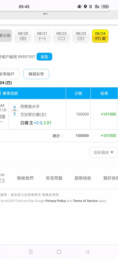The width and height of the screenshot is (118, 259).
Task: Tap the Android home square icon
Action: (x=59, y=252)
